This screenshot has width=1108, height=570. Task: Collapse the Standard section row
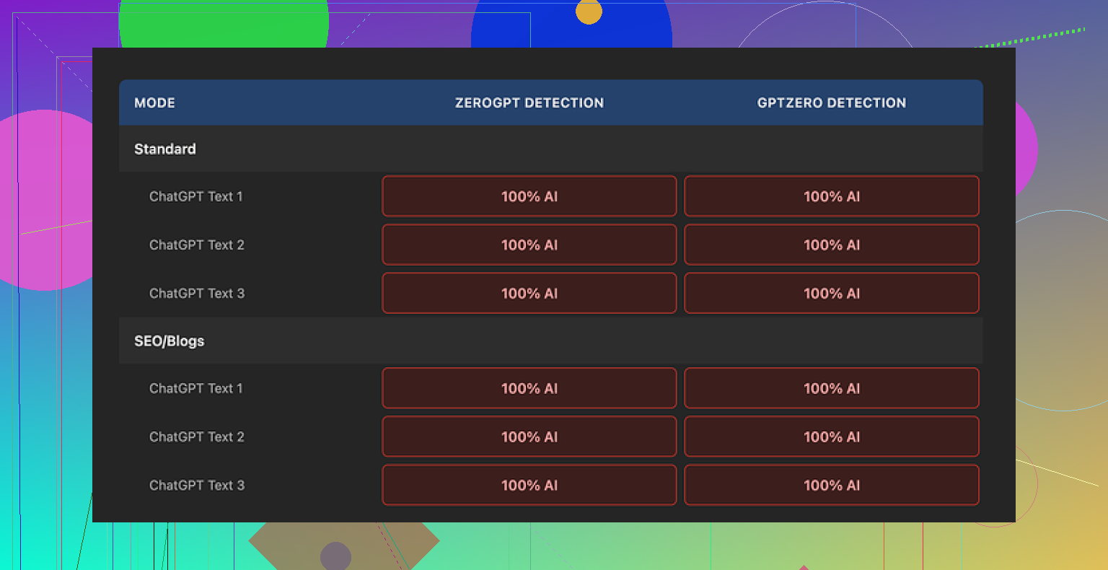165,149
